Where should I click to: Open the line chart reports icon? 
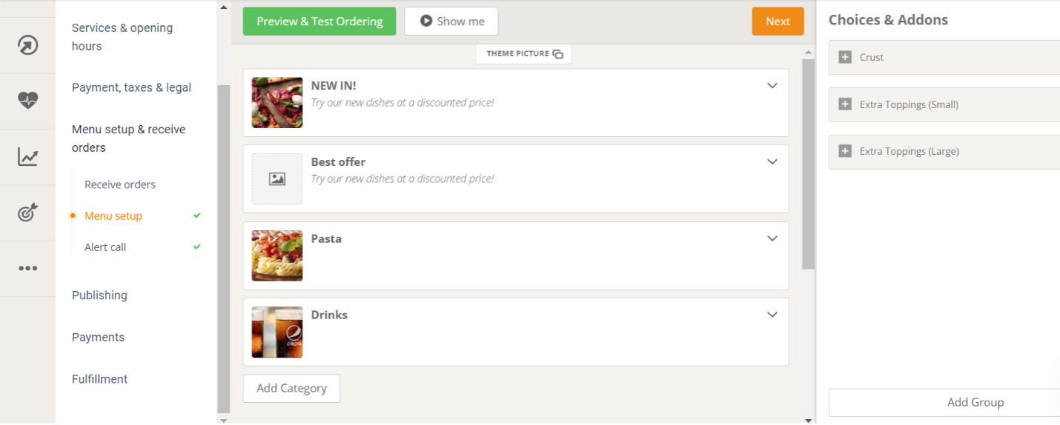[x=27, y=157]
